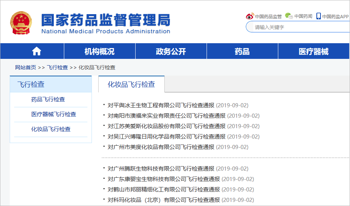350x206 pixels.
Task: Go to 网站首页 breadcrumb link
Action: click(x=25, y=67)
